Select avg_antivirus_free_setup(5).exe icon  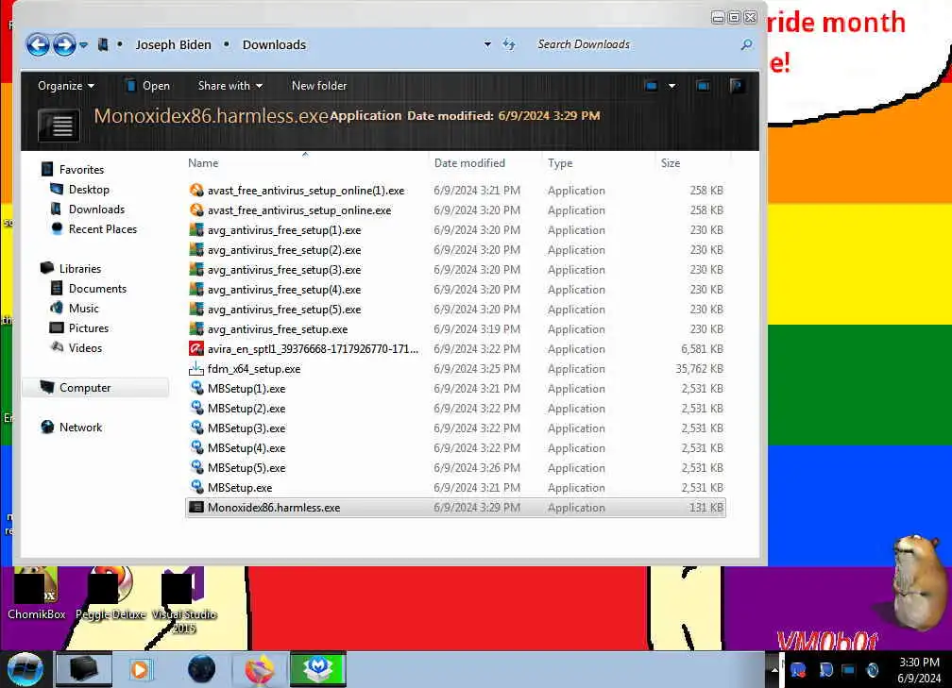[x=196, y=310]
